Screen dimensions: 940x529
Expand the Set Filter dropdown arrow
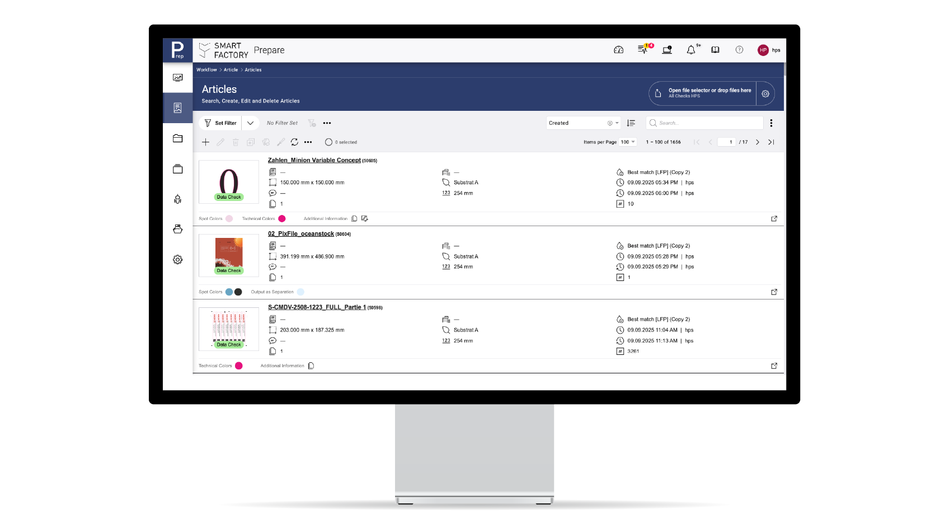coord(250,123)
